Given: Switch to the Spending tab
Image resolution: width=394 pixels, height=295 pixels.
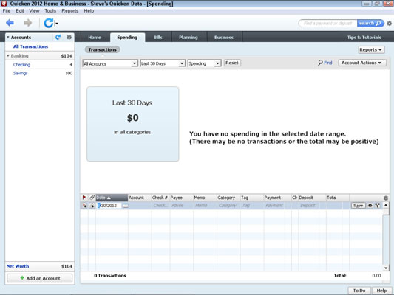Looking at the screenshot, I should 127,38.
